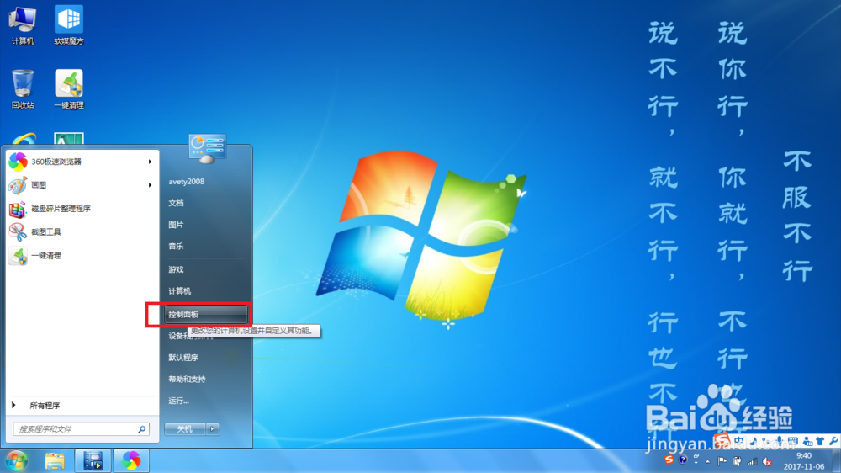This screenshot has width=841, height=473.
Task: Click the 关机 shutdown button
Action: (185, 429)
